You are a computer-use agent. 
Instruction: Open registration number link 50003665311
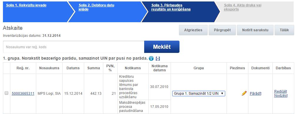(23, 93)
